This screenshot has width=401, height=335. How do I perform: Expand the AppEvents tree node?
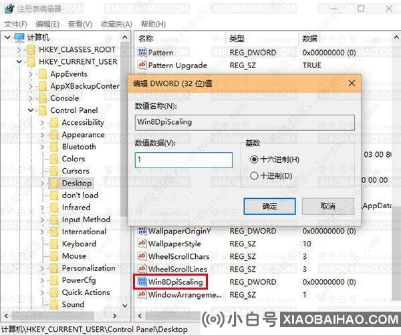(31, 74)
